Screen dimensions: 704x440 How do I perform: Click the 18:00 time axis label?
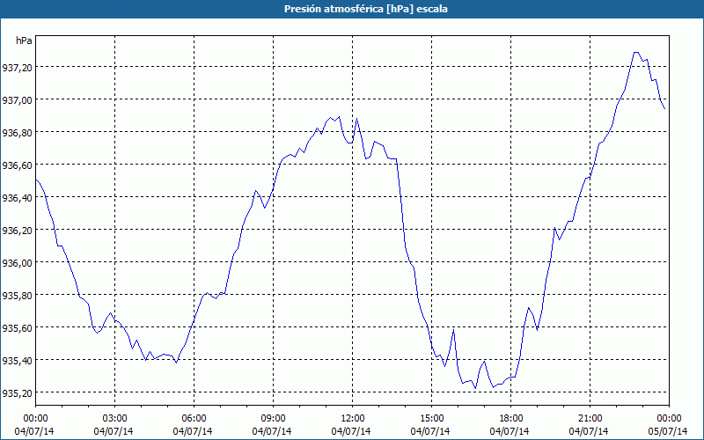coord(511,418)
